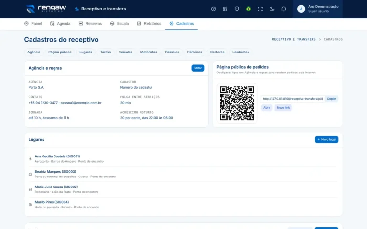Click the Cadastros gear icon

pyautogui.click(x=172, y=23)
